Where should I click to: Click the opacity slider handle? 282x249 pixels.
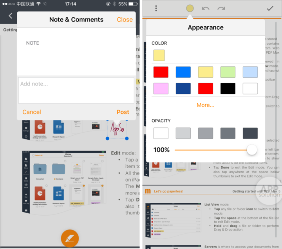click(252, 150)
